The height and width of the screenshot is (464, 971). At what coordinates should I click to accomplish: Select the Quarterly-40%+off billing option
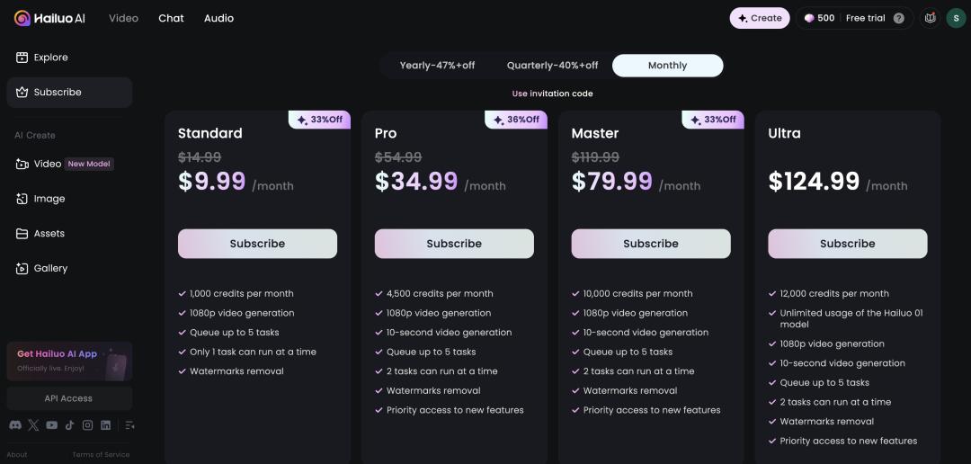click(x=552, y=66)
